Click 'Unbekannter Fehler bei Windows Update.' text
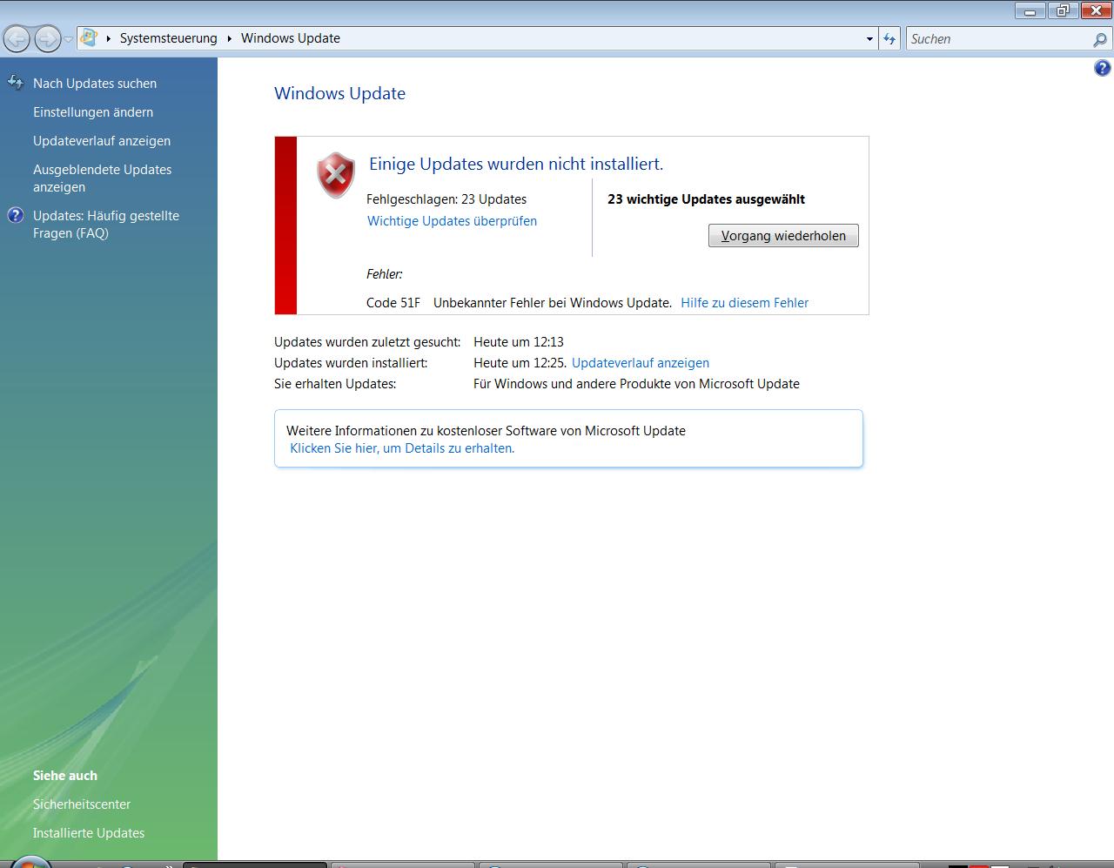This screenshot has width=1114, height=868. click(x=553, y=303)
